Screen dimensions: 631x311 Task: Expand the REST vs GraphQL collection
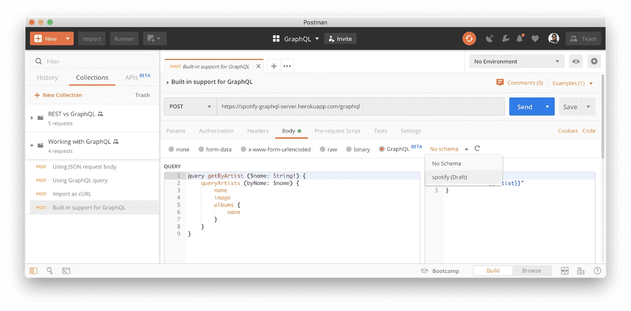(32, 118)
